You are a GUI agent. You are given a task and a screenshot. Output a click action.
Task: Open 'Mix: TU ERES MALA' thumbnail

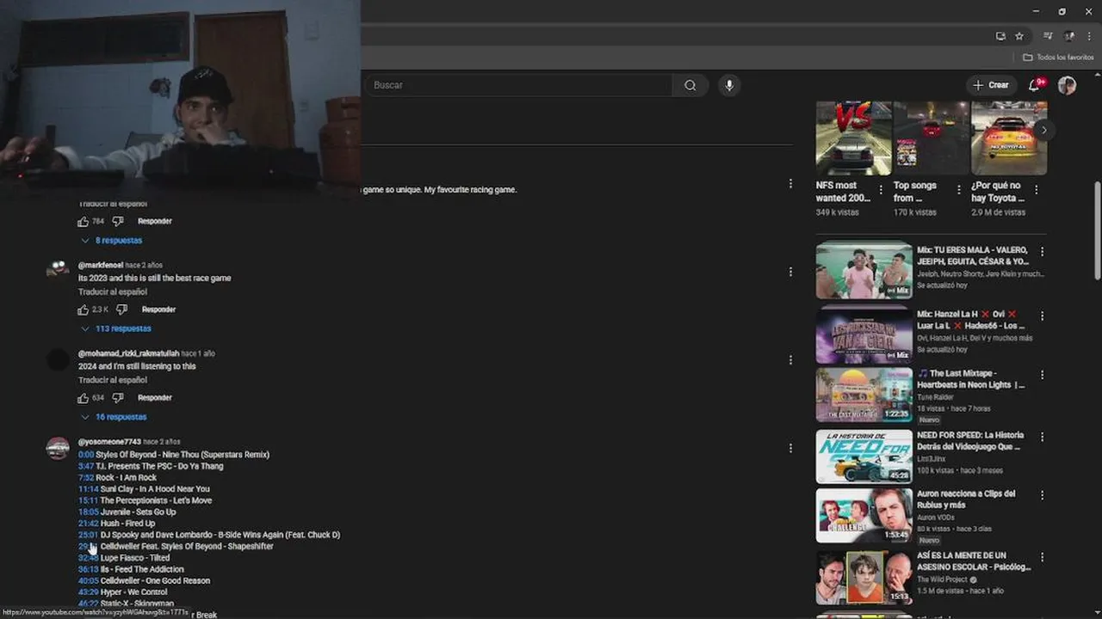point(864,270)
